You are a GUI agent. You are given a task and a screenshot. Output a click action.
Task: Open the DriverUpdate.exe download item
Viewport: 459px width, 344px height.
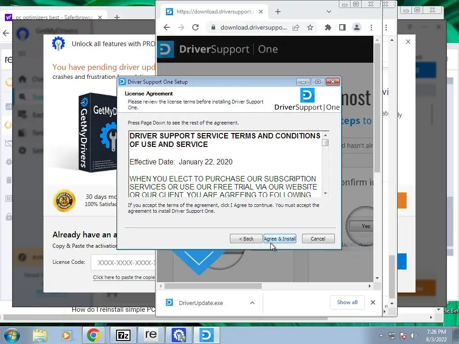tap(201, 303)
